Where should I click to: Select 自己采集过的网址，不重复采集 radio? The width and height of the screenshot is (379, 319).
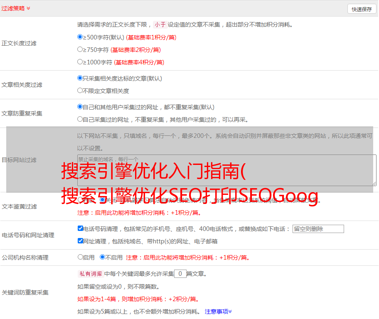click(x=80, y=119)
